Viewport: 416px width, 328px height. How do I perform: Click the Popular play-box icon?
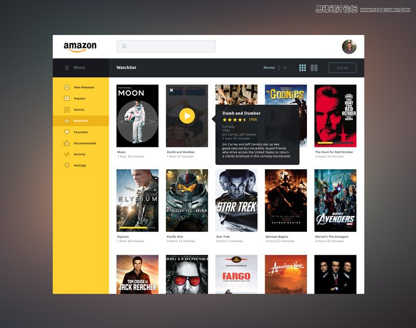tap(67, 99)
